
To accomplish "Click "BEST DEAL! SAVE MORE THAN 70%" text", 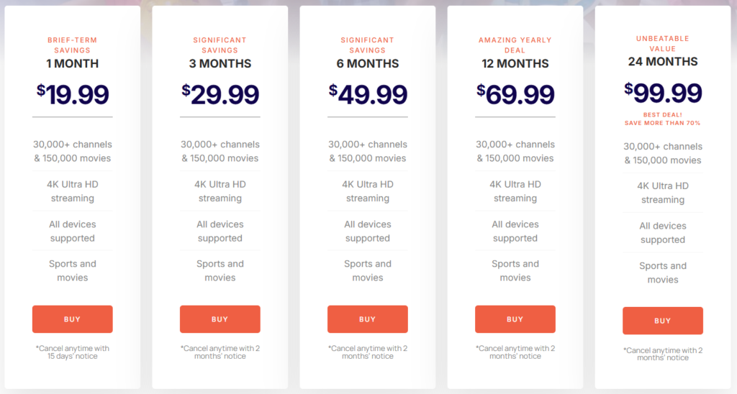I will coord(662,119).
